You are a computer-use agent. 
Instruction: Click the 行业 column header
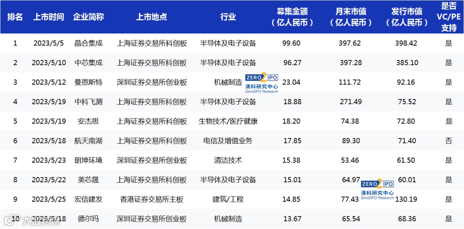pyautogui.click(x=228, y=17)
